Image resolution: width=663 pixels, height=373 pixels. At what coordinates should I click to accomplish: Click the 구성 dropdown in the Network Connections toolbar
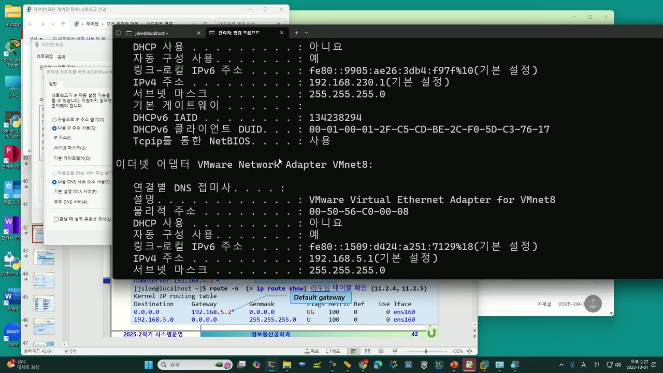pyautogui.click(x=36, y=38)
